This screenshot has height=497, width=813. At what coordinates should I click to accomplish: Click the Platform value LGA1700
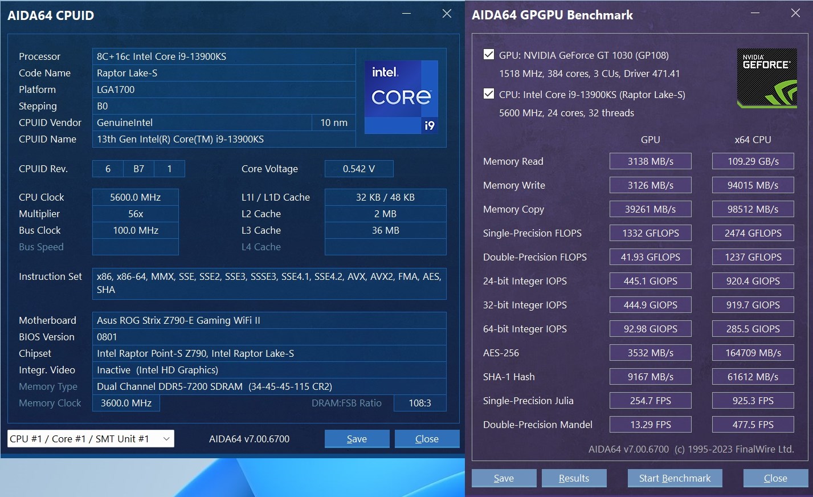(x=224, y=89)
